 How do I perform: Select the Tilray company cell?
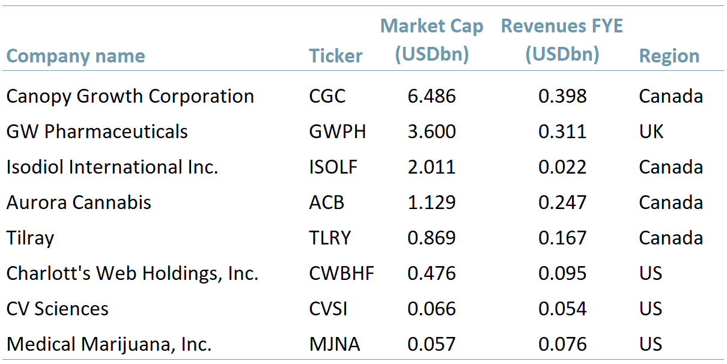[30, 238]
